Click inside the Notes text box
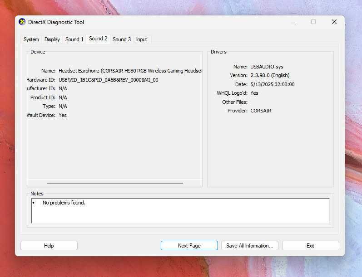Viewport: 362px width, 277px height. point(180,211)
